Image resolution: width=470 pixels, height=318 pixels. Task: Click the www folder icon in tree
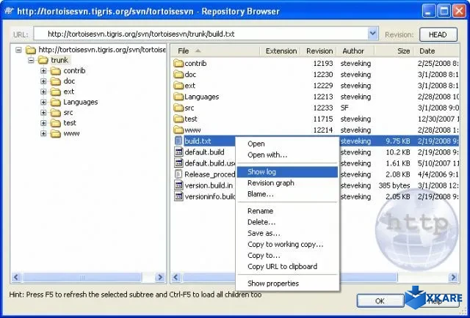click(x=56, y=133)
